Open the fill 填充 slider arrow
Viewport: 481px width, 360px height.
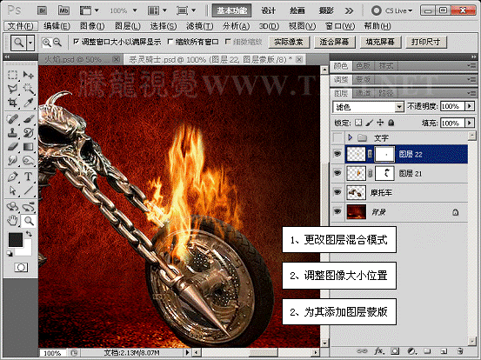pos(470,123)
